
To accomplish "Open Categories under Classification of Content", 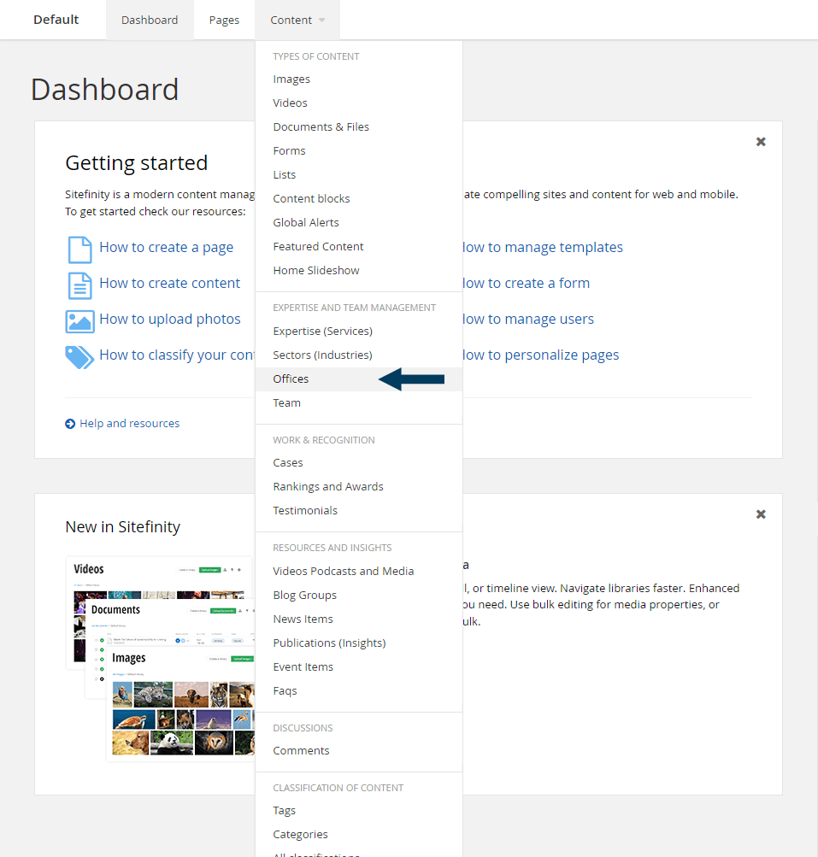I will [300, 834].
